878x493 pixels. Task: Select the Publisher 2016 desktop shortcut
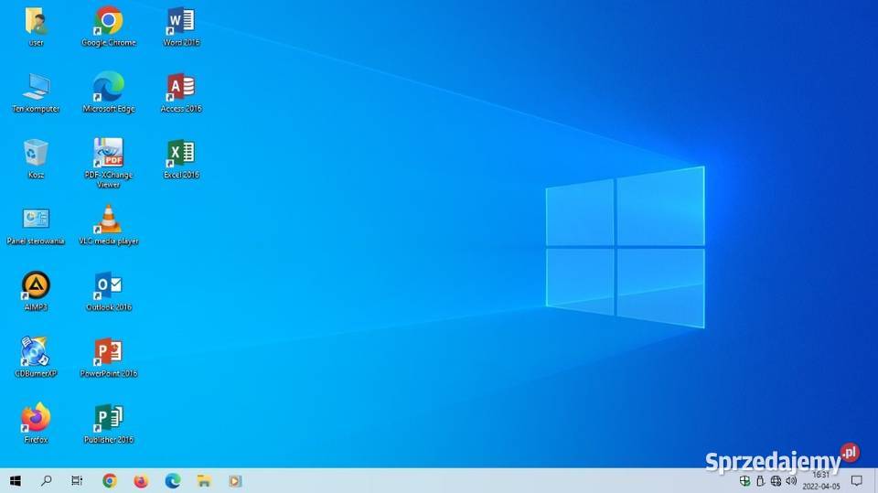click(x=109, y=423)
